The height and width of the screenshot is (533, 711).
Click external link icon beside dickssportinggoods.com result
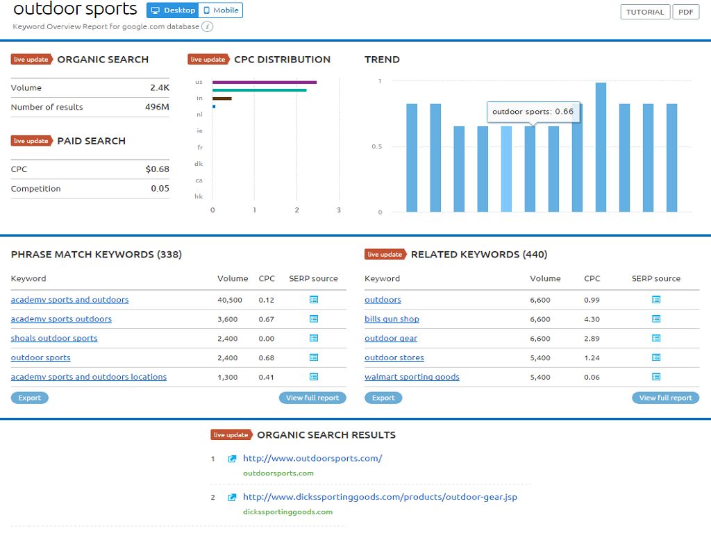coord(233,498)
